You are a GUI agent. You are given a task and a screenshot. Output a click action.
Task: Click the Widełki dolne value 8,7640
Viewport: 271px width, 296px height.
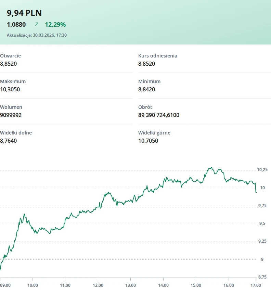pos(9,141)
